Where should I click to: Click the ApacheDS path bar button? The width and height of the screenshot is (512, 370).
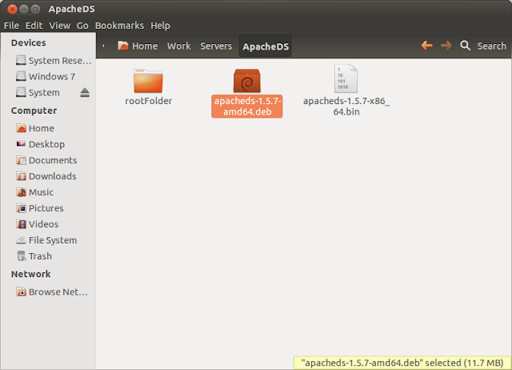pos(265,46)
